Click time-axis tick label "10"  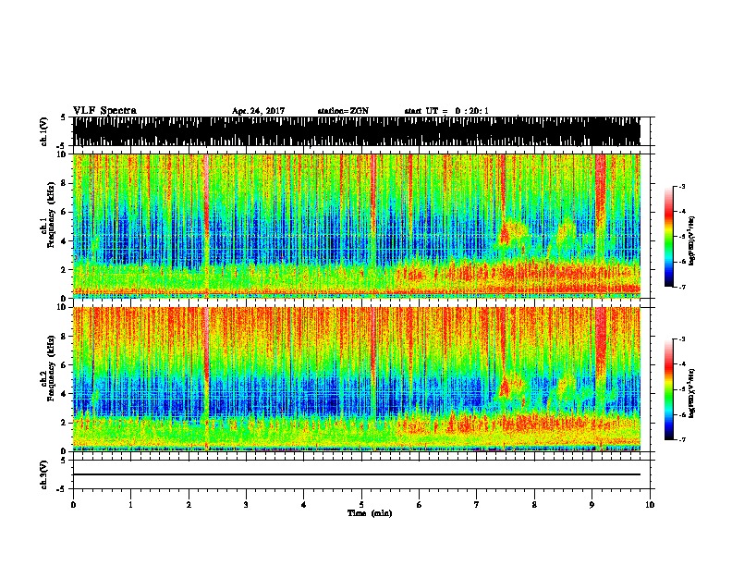(x=650, y=505)
